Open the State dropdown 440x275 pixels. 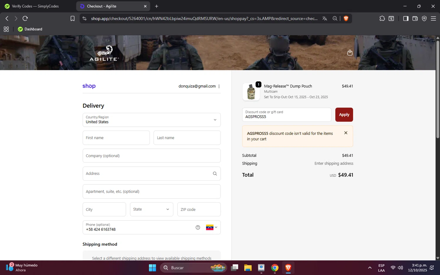pyautogui.click(x=152, y=209)
